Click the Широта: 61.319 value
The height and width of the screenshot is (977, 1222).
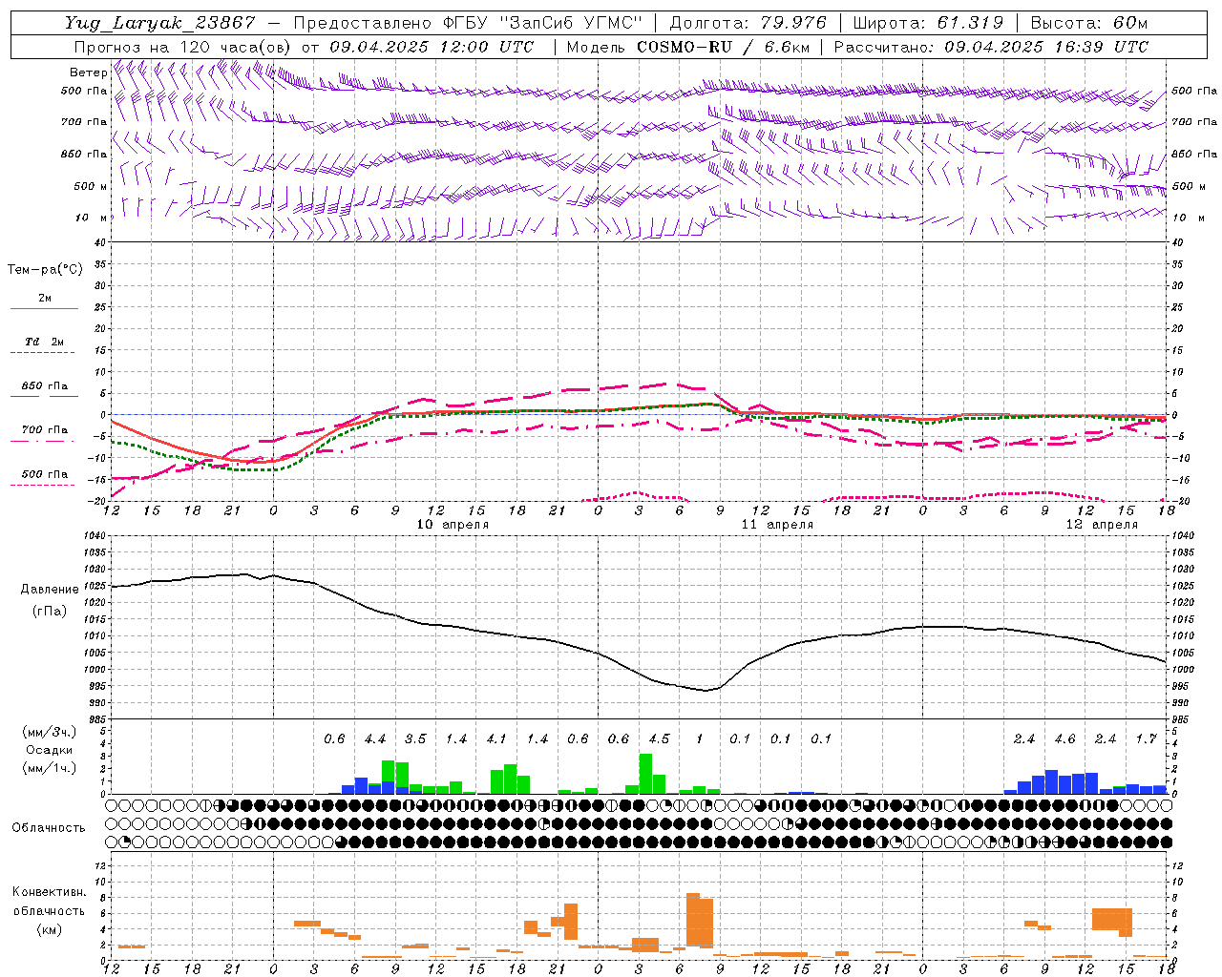(927, 23)
